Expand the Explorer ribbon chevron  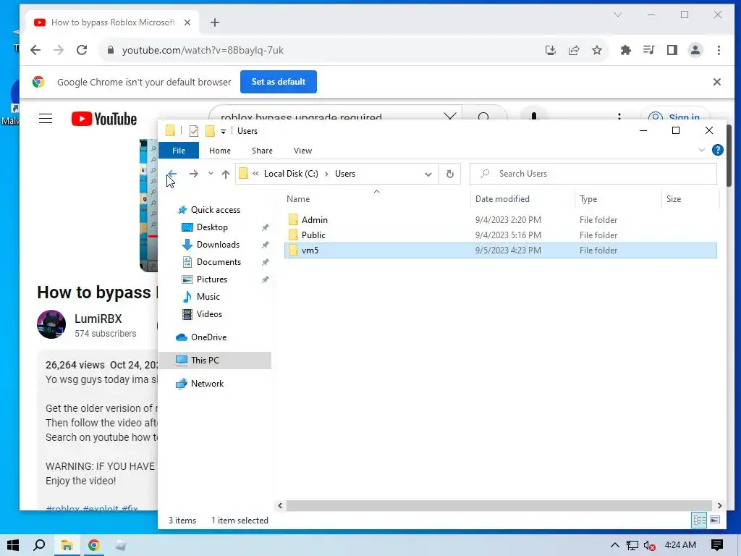(702, 150)
